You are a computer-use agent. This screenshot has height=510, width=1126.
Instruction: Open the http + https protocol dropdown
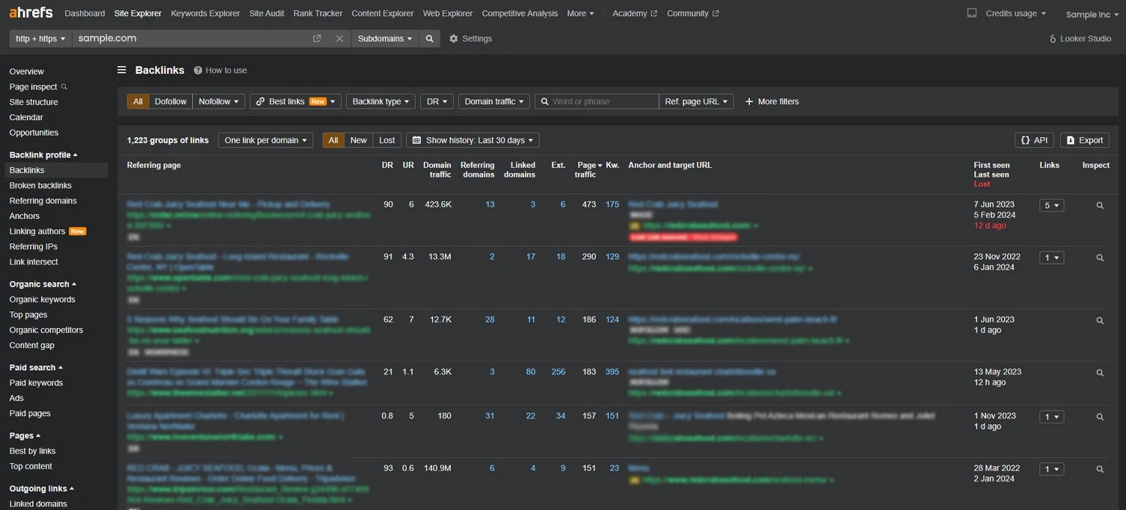coord(40,39)
